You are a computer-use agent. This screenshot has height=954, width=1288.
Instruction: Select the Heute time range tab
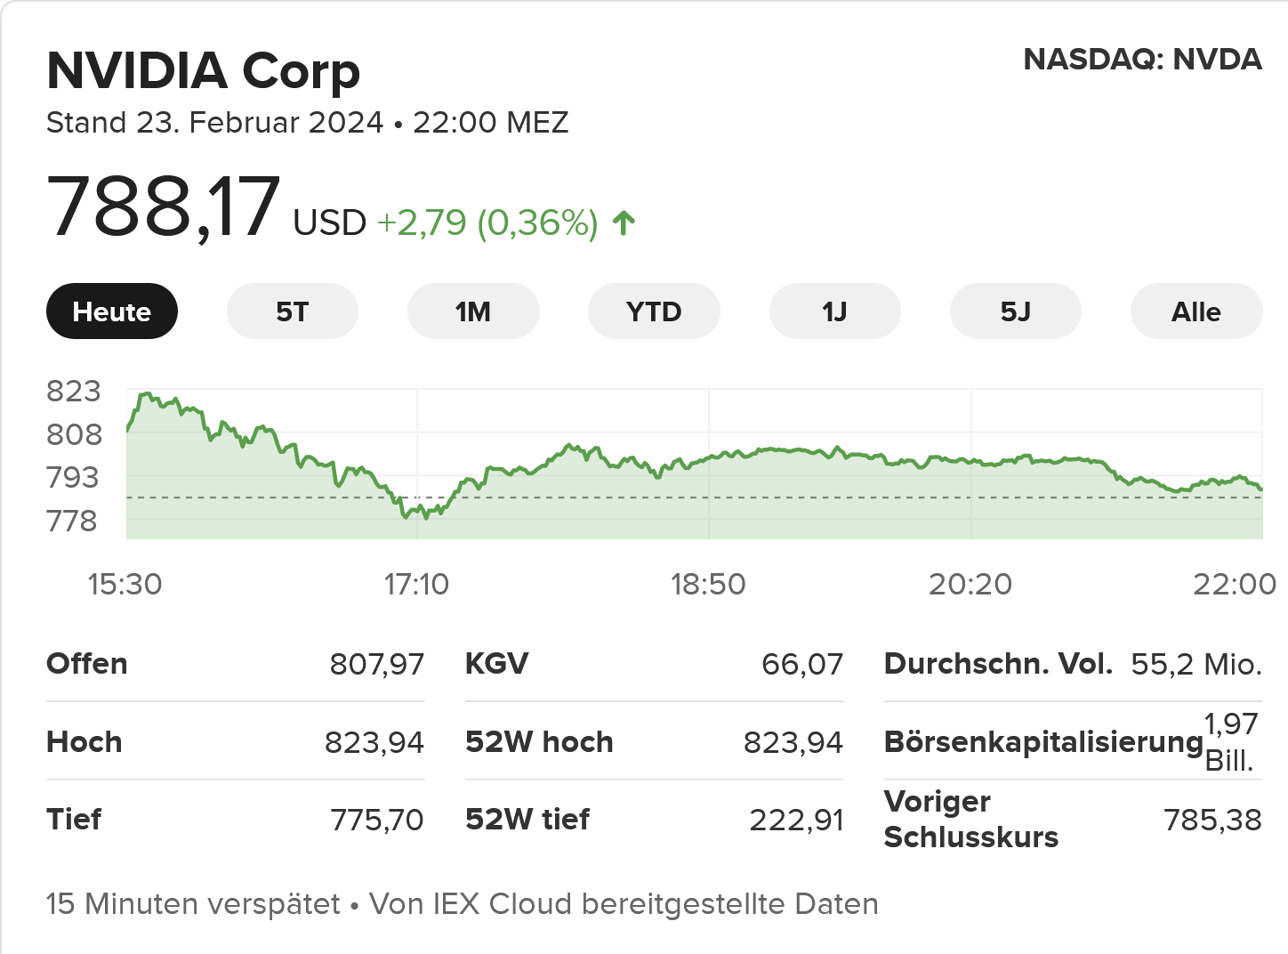[112, 311]
